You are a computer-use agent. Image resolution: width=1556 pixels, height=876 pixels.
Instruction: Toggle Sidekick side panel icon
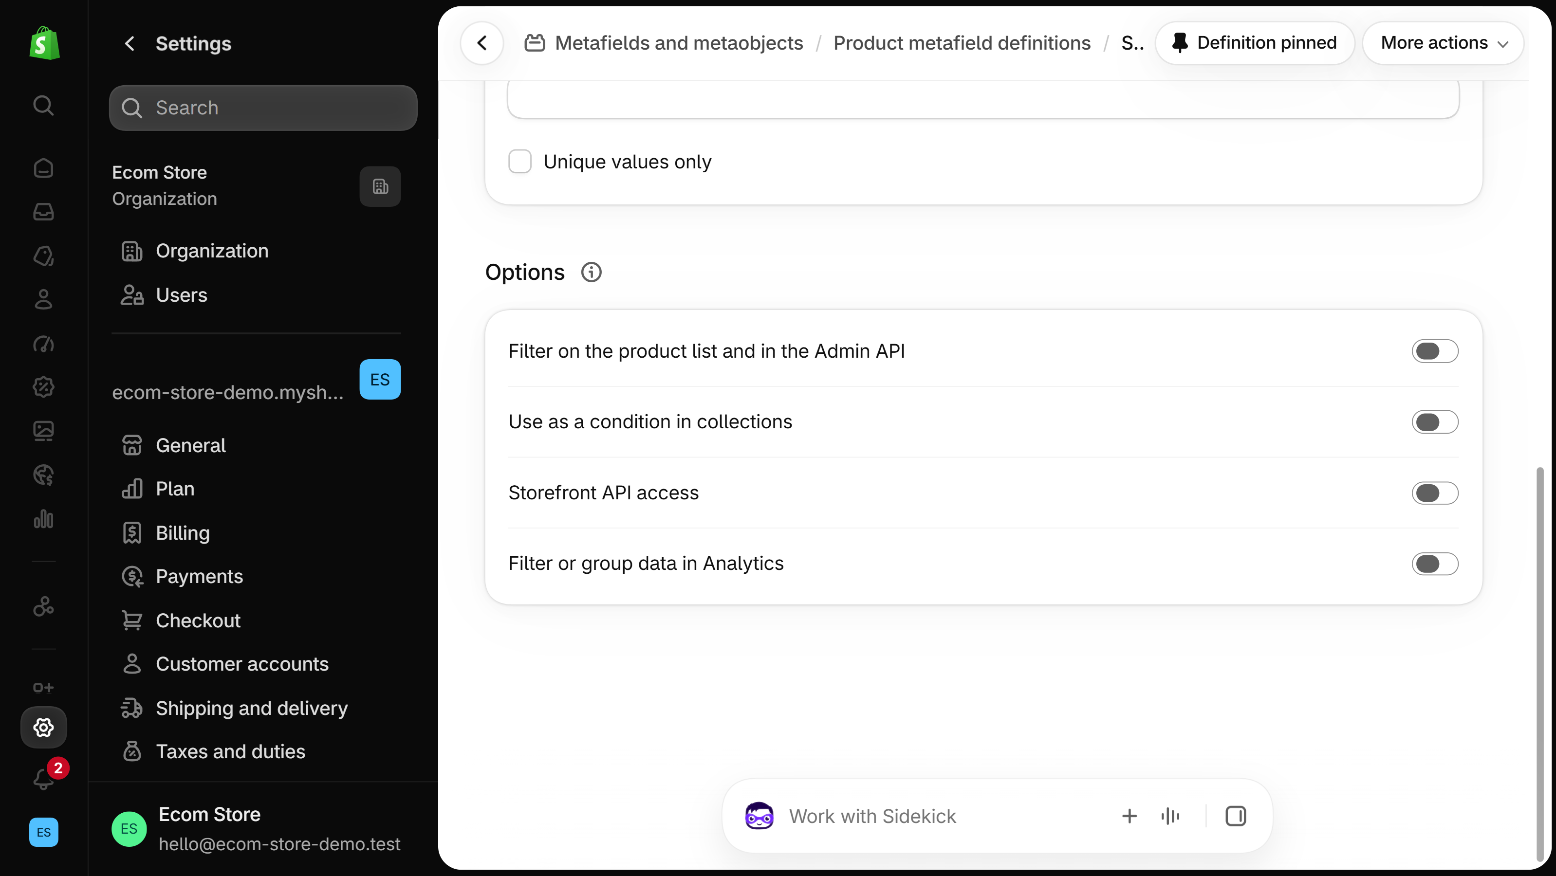pos(1235,816)
